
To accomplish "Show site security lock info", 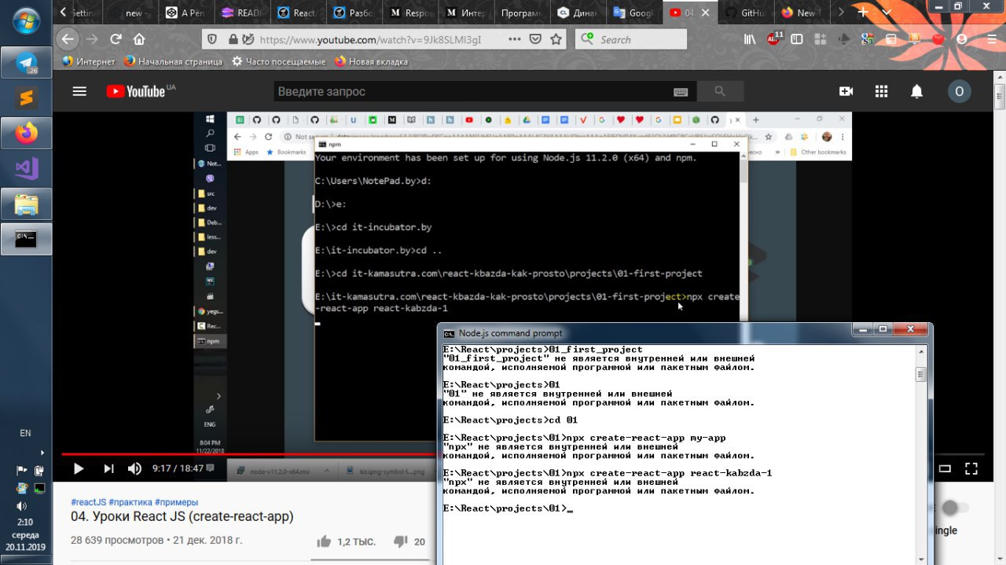I will (x=233, y=39).
